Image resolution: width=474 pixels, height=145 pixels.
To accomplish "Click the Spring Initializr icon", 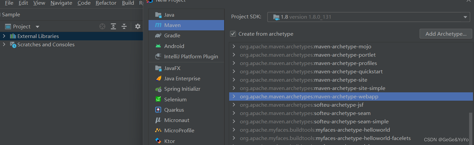I will point(158,89).
